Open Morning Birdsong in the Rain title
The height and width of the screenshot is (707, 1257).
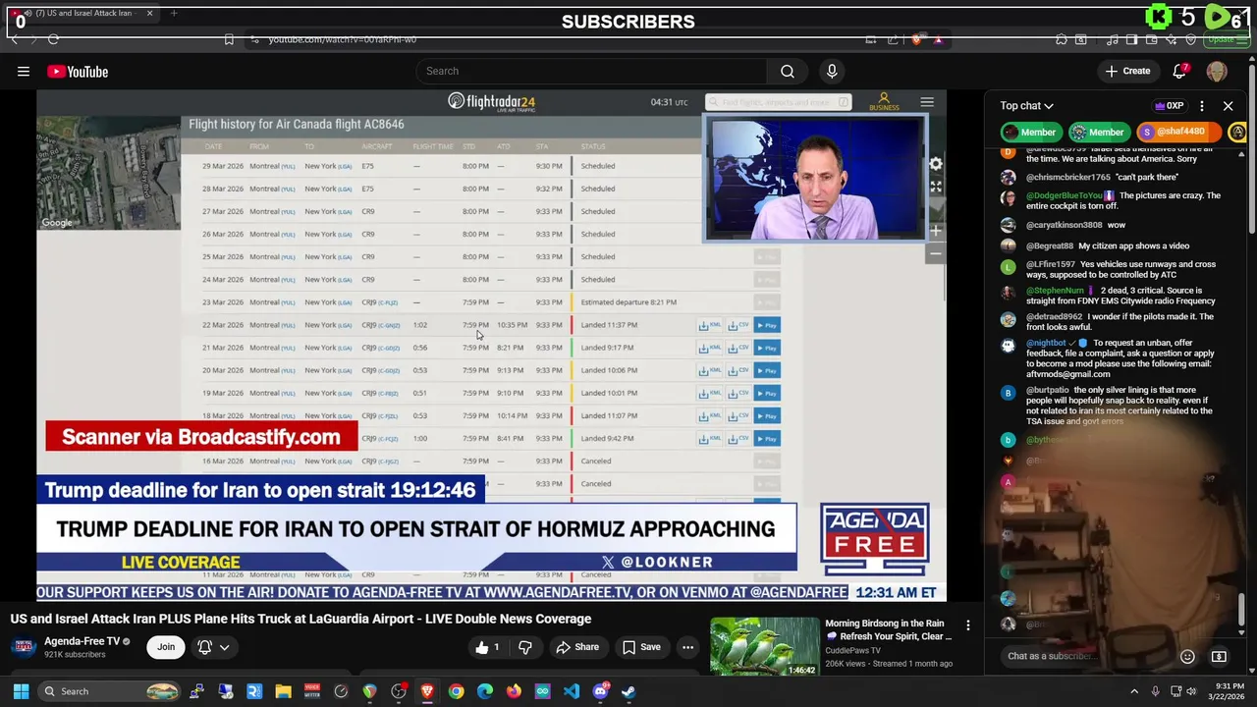click(888, 629)
